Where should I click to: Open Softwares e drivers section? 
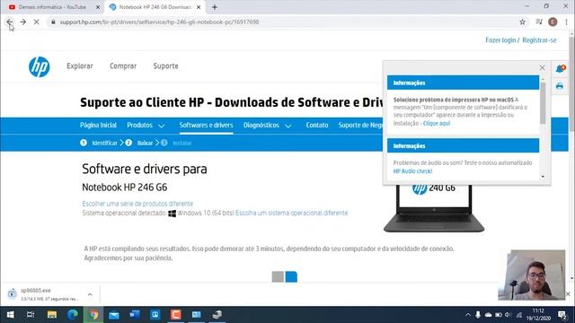(x=206, y=126)
